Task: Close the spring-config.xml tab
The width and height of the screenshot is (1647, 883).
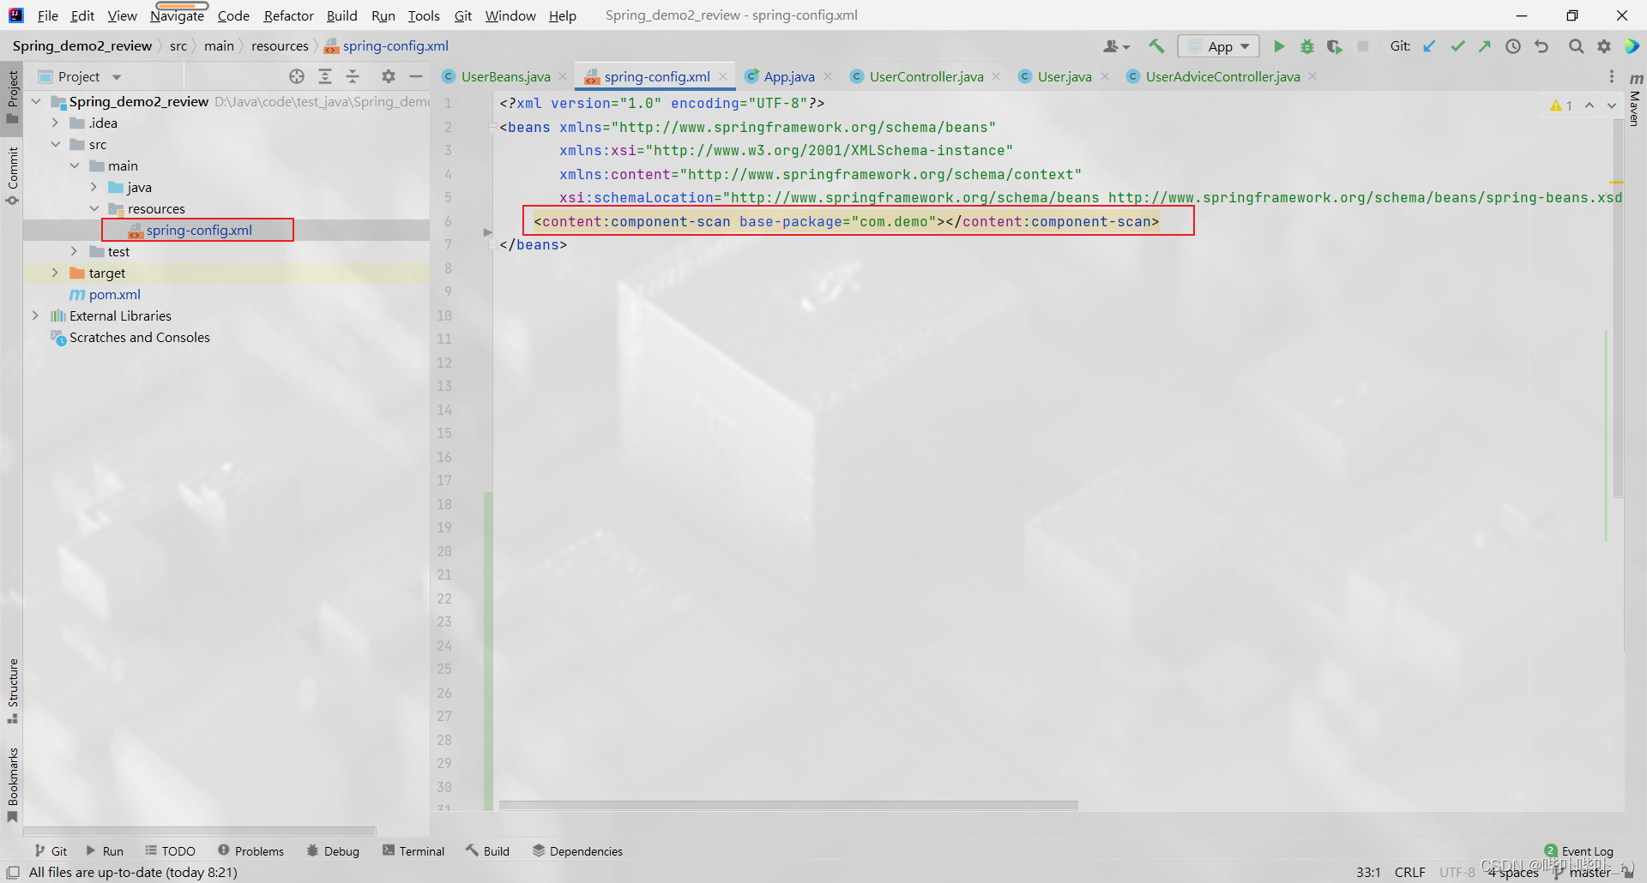Action: point(723,76)
